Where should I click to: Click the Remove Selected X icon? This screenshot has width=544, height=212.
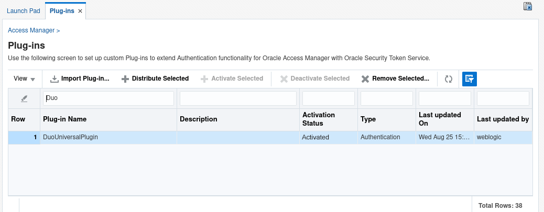[365, 79]
